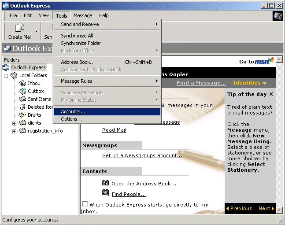Click the scroll up arrow of content pane
The width and height of the screenshot is (285, 225).
click(x=279, y=59)
